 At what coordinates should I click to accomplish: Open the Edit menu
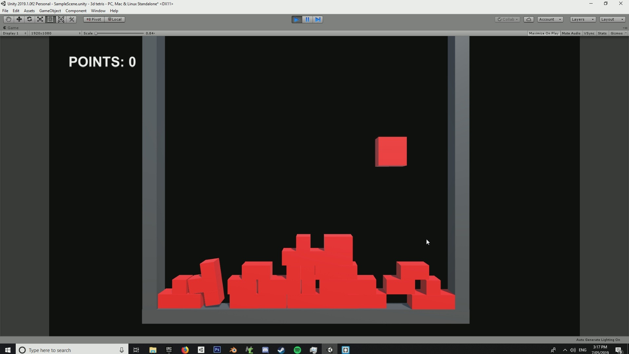16,11
